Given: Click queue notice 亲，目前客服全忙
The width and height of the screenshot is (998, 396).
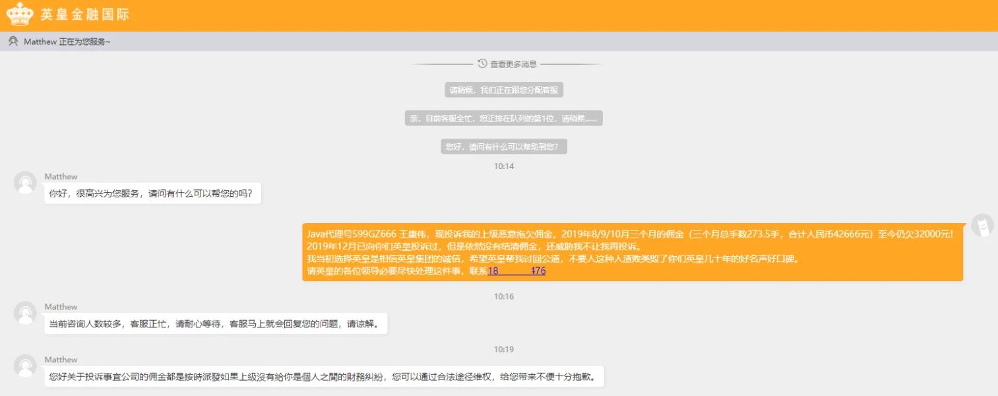Looking at the screenshot, I should pyautogui.click(x=504, y=118).
